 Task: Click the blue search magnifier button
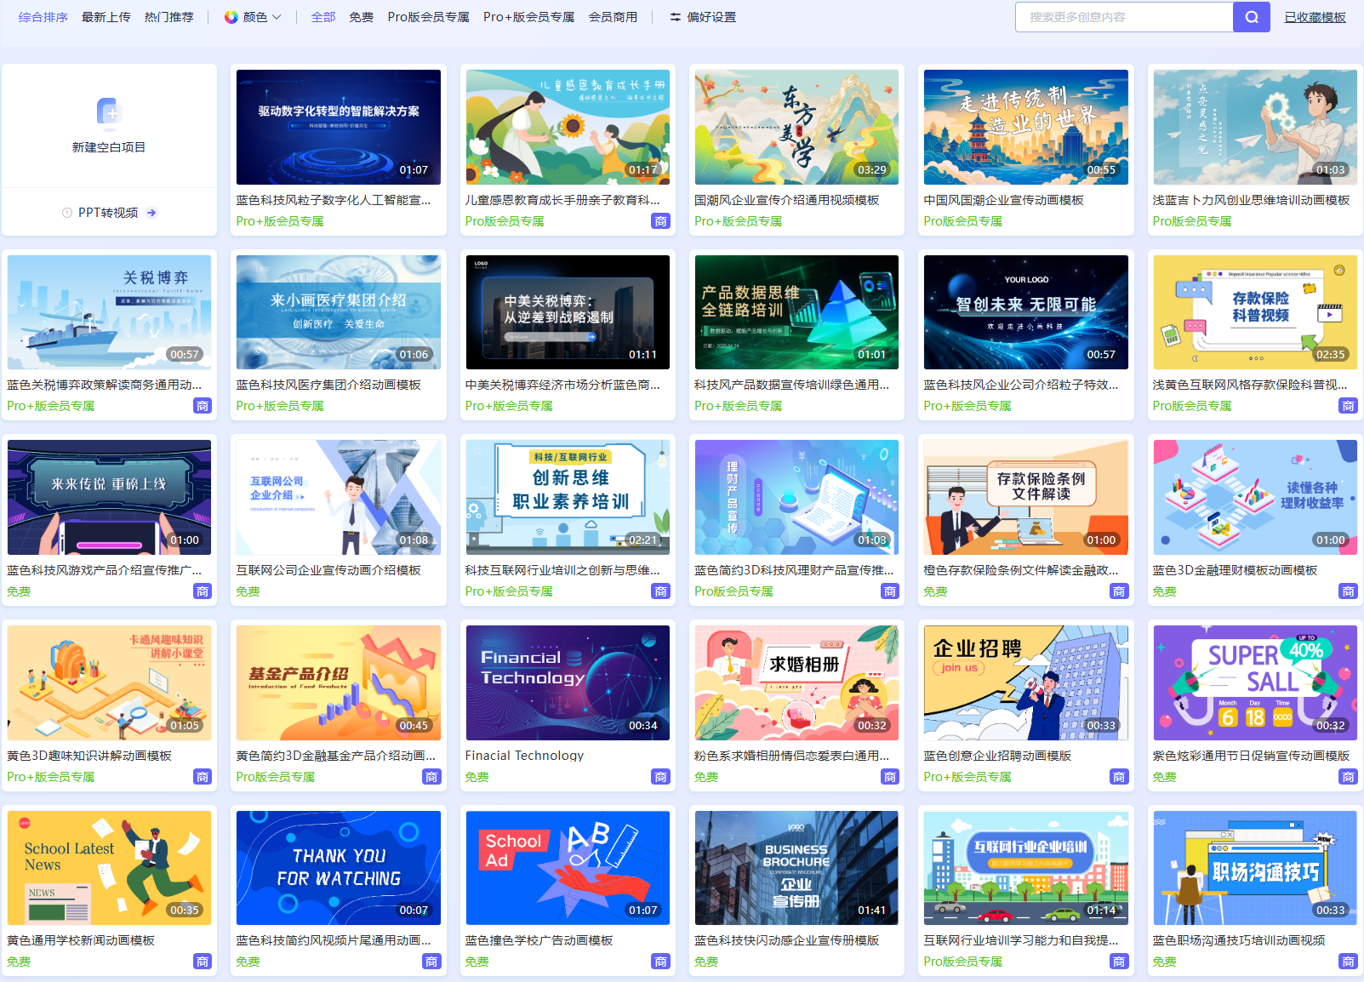click(x=1251, y=17)
